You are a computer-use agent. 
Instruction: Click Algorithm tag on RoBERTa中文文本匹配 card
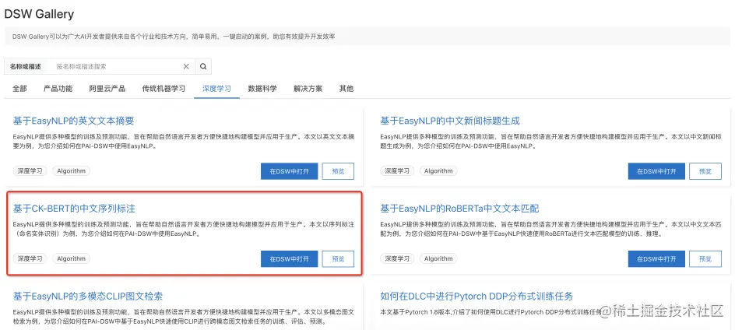point(439,258)
